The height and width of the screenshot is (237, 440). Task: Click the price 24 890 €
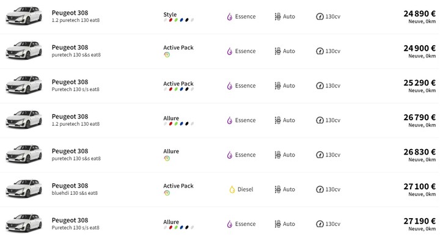(419, 13)
